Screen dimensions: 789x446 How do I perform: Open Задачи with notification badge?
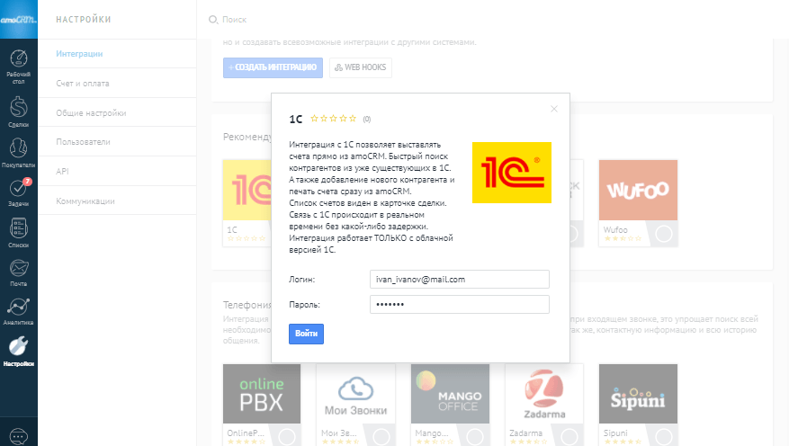(19, 192)
